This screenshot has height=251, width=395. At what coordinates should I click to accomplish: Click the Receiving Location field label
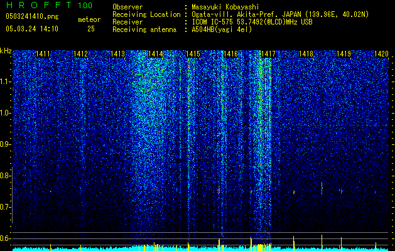pyautogui.click(x=146, y=14)
